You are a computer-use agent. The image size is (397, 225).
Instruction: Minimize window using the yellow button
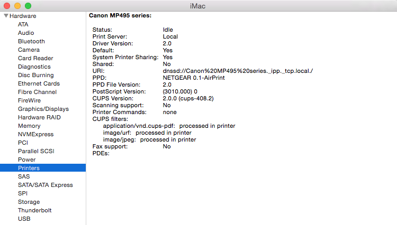click(17, 6)
